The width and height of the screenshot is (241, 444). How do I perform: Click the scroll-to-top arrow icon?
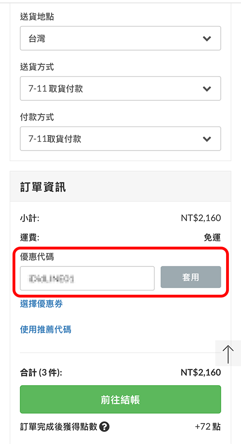(228, 354)
